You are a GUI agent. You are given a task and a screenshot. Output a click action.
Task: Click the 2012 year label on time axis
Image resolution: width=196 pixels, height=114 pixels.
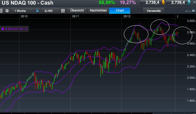coord(127,16)
